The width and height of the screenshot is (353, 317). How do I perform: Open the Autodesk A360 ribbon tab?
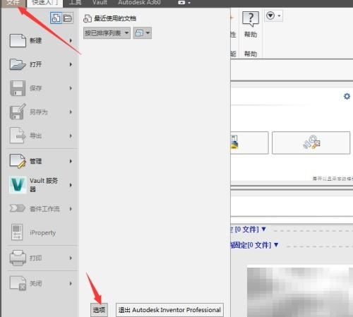coord(139,3)
